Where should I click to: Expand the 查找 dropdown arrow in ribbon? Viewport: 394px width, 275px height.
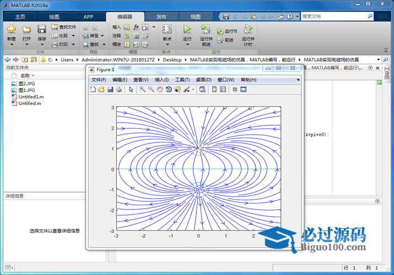[104, 45]
